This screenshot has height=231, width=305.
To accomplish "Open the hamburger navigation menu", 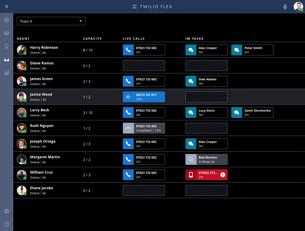I will (x=6, y=6).
